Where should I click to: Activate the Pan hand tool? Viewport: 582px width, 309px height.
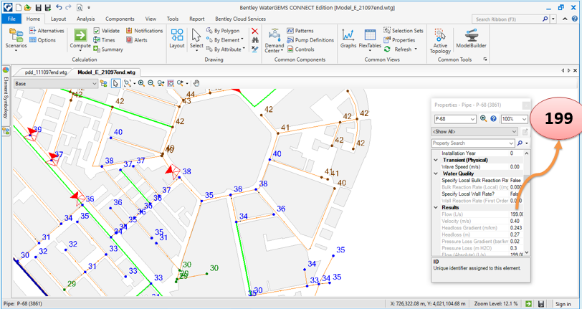(196, 84)
